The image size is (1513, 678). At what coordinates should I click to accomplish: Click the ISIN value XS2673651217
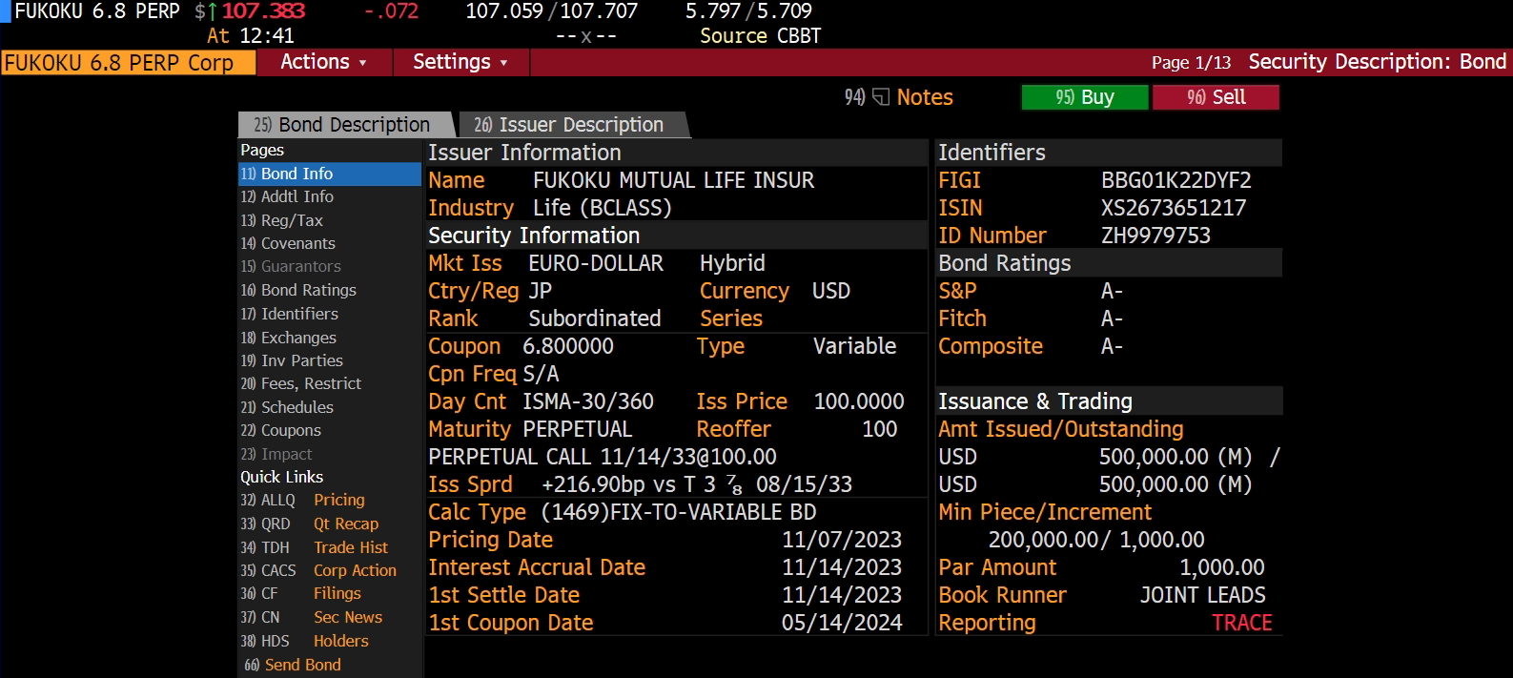1174,208
